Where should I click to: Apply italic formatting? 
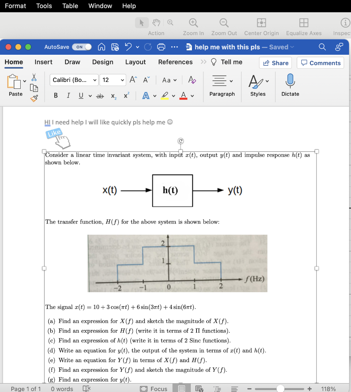pyautogui.click(x=68, y=96)
